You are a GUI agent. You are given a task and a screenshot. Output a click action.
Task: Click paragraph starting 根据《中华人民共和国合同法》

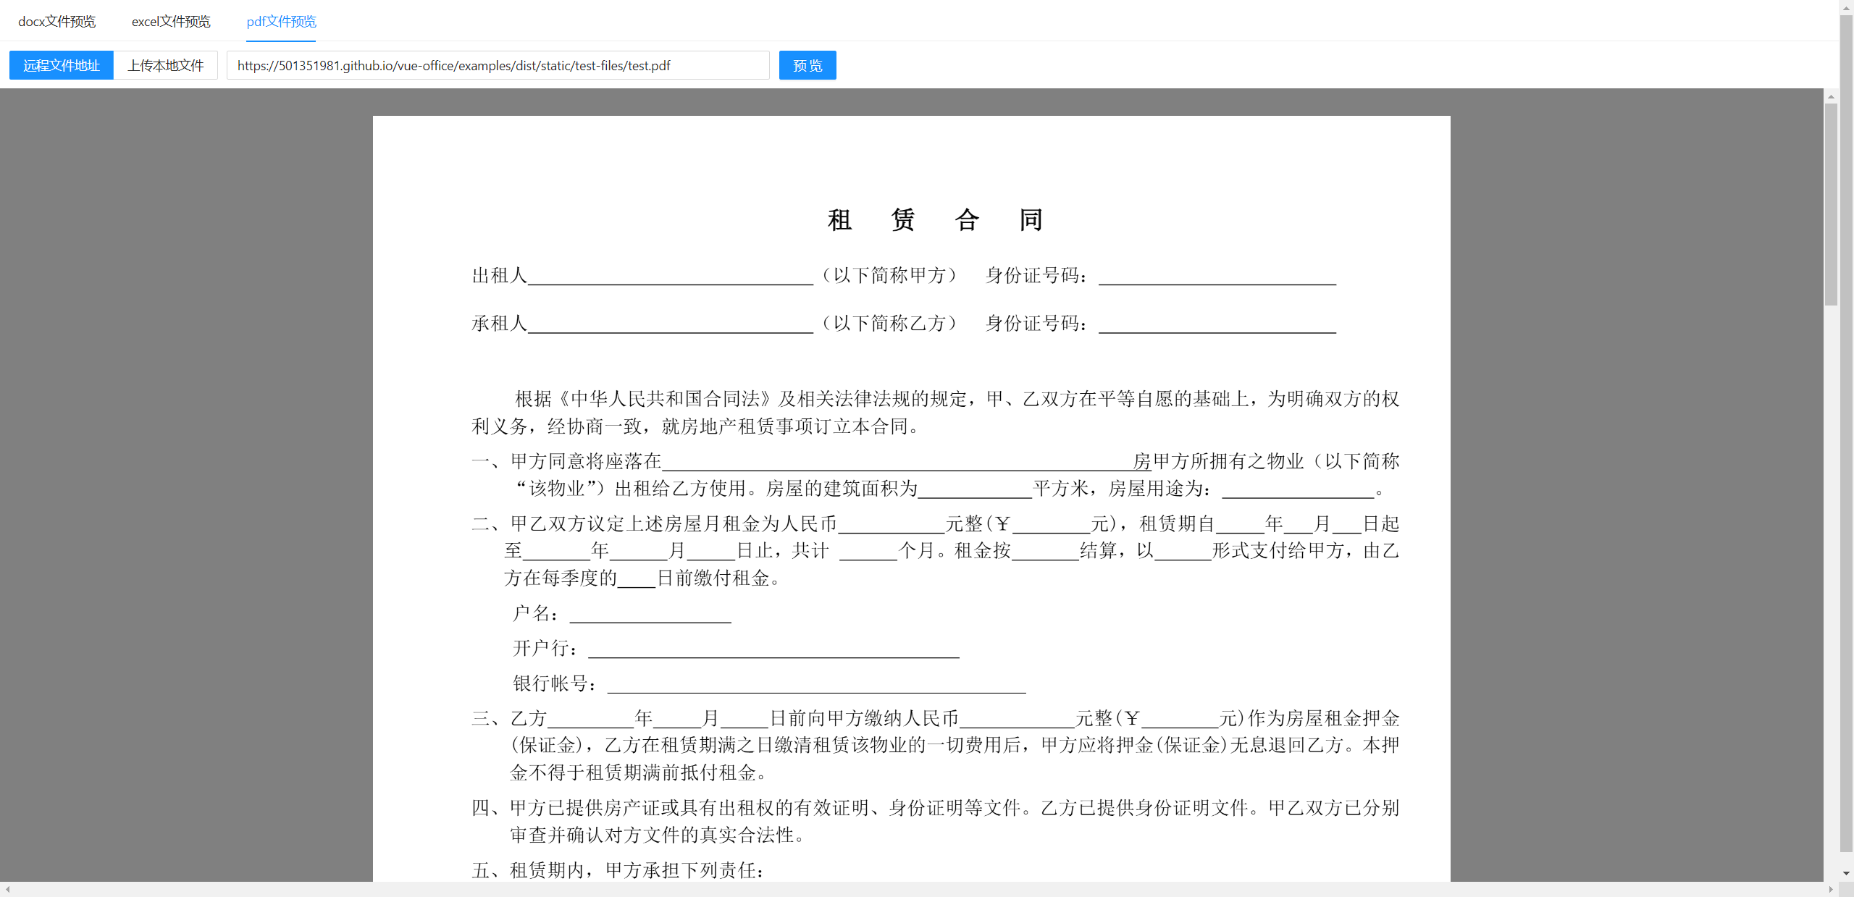(x=935, y=413)
